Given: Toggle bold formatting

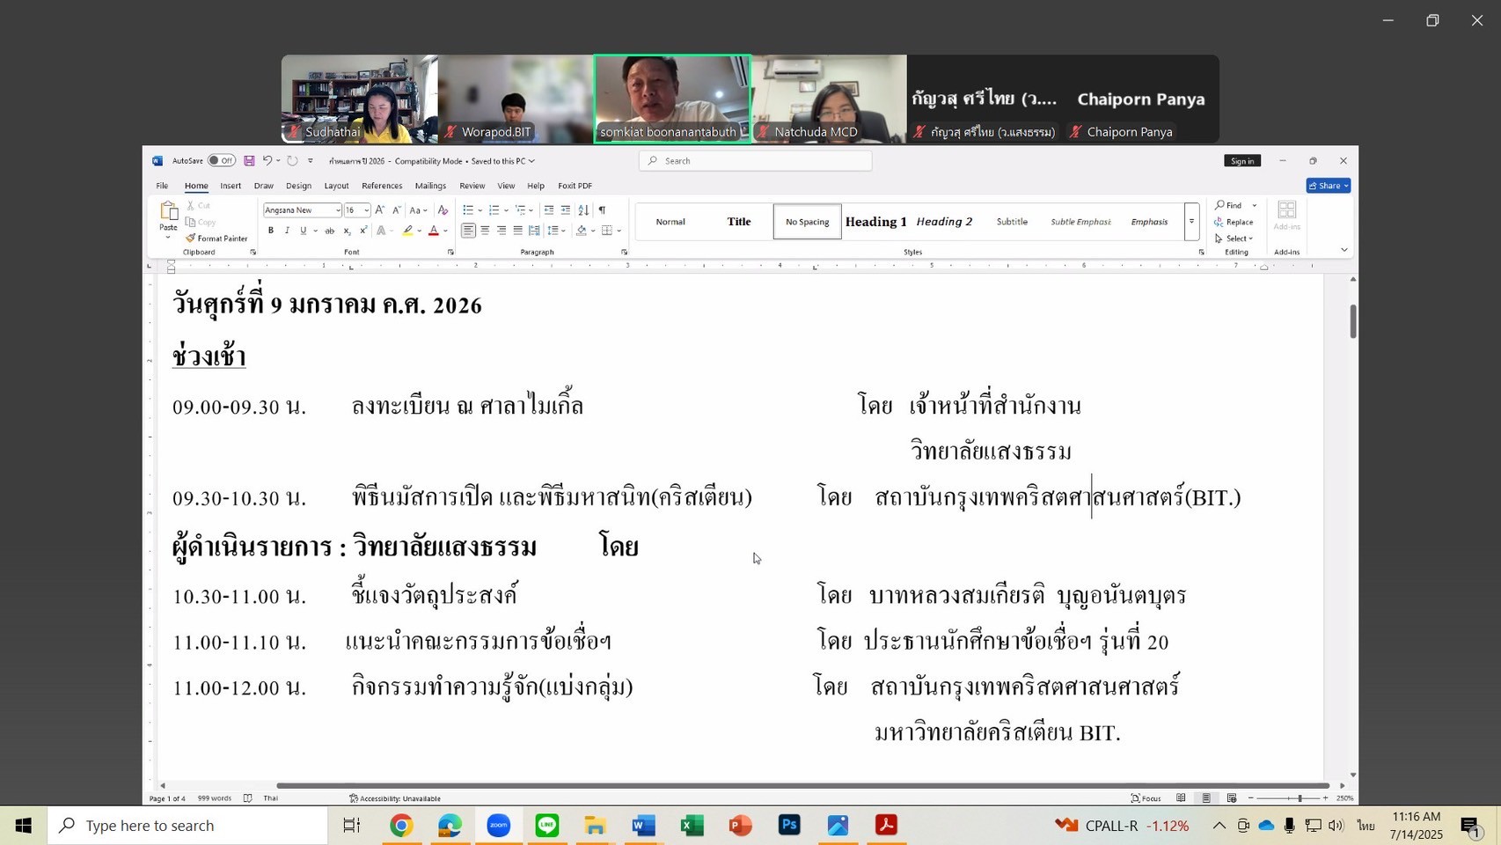Looking at the screenshot, I should click(x=271, y=231).
